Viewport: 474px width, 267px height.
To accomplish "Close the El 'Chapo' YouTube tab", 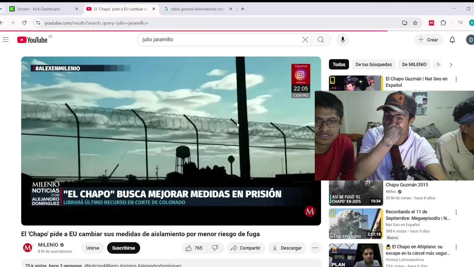I will tap(154, 9).
